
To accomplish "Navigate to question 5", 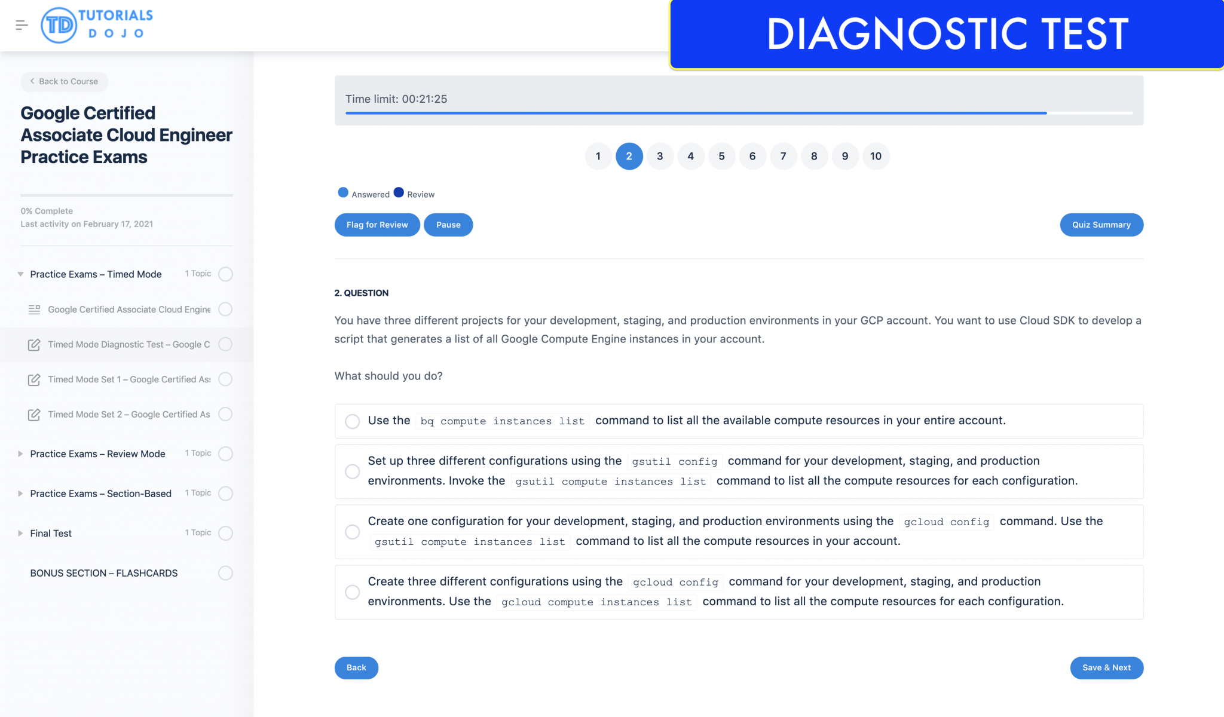I will point(722,155).
